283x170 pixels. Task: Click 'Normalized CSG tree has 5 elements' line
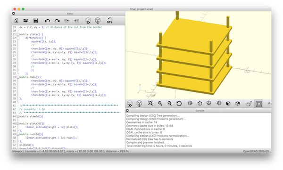pyautogui.click(x=150, y=139)
